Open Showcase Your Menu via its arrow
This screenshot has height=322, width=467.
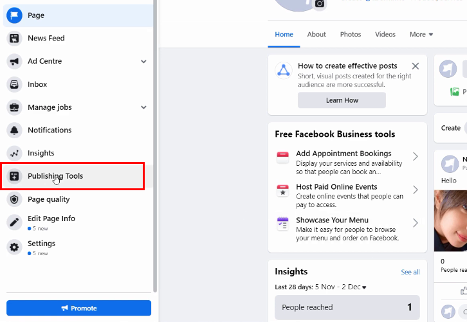pos(415,223)
